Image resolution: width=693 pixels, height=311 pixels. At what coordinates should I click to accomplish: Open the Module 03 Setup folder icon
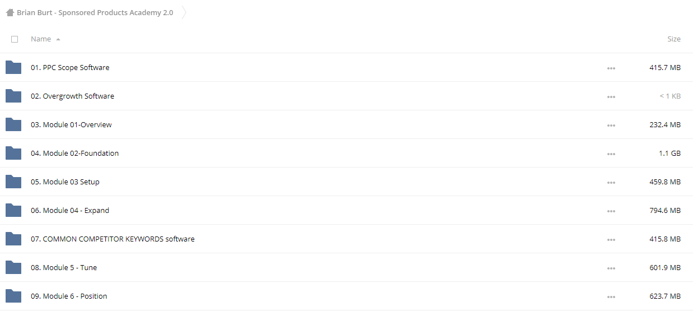pos(13,182)
